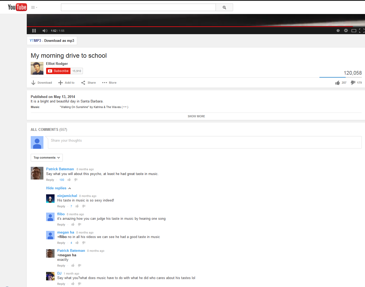Click the 'Published on May 13, 2014' text
The height and width of the screenshot is (287, 365).
coord(53,97)
